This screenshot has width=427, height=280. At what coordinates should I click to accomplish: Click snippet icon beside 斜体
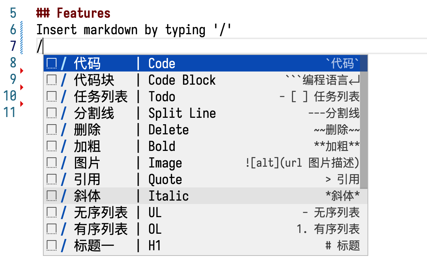coord(52,196)
